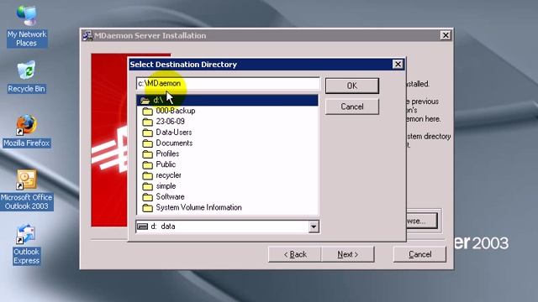Viewport: 538px width, 302px height.
Task: Launch the Outlook Express desktop shortcut
Action: pyautogui.click(x=26, y=244)
